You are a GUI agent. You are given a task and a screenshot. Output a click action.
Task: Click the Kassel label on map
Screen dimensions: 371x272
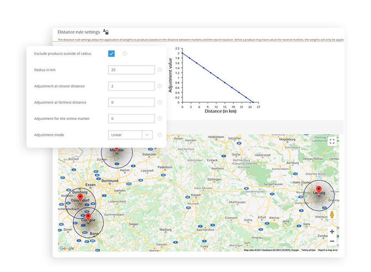196,195
